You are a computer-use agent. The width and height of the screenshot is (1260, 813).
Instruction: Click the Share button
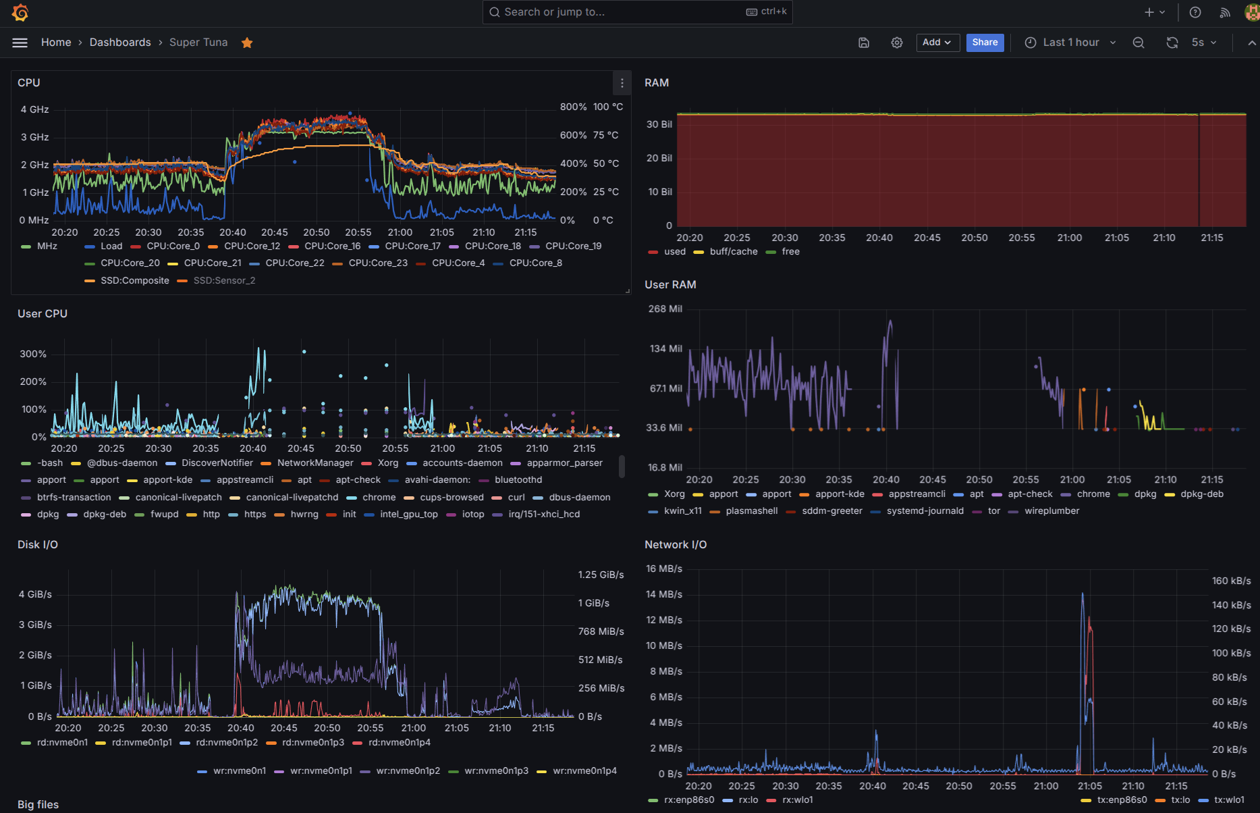point(985,43)
